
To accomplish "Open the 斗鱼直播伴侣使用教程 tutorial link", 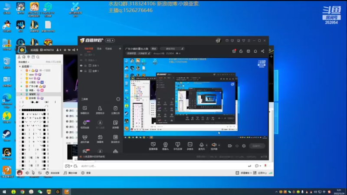I will 94,156.
